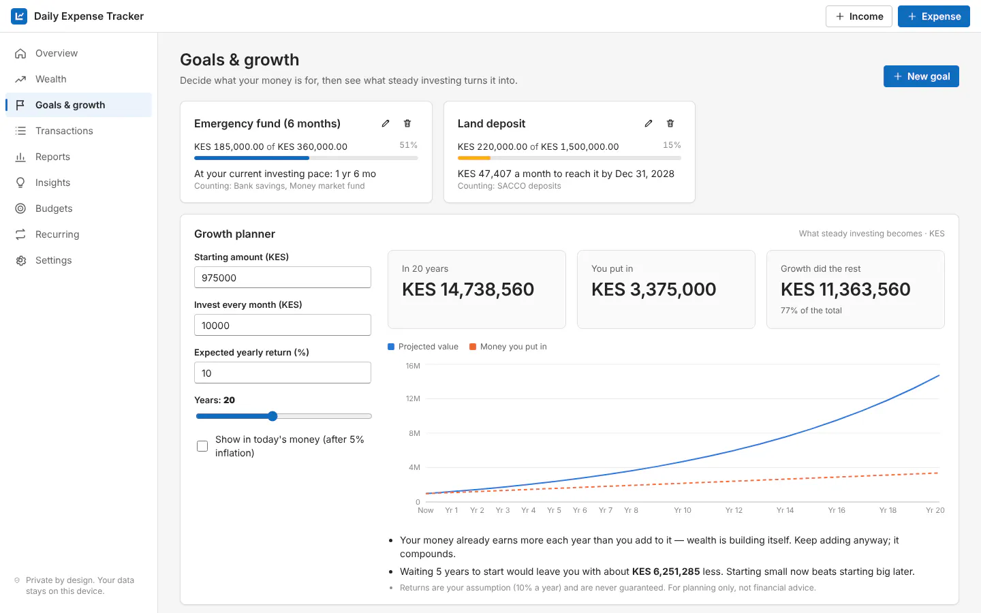Click the Transactions list icon
The width and height of the screenshot is (981, 613).
point(20,131)
